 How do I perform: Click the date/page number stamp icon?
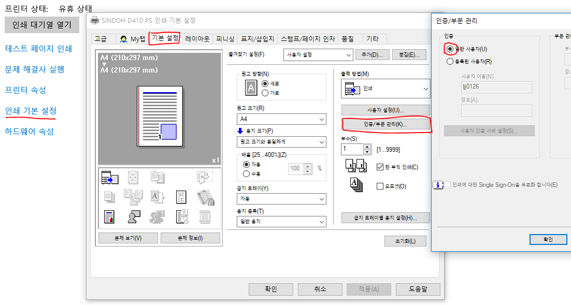[181, 217]
